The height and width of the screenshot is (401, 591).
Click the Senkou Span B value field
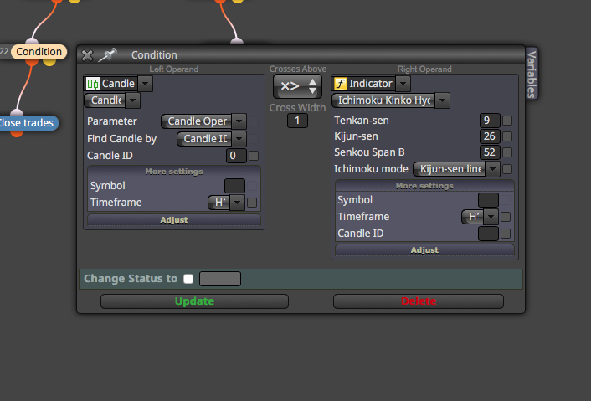[x=490, y=152]
